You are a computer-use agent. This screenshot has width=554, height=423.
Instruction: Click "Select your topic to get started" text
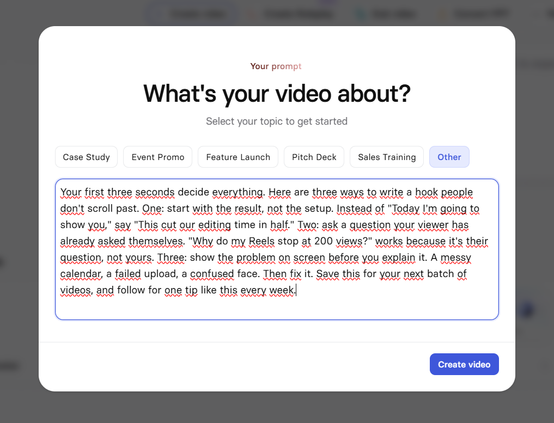coord(277,121)
